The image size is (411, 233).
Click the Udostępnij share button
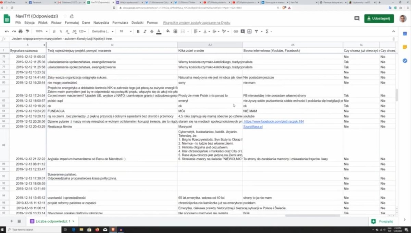(x=379, y=19)
